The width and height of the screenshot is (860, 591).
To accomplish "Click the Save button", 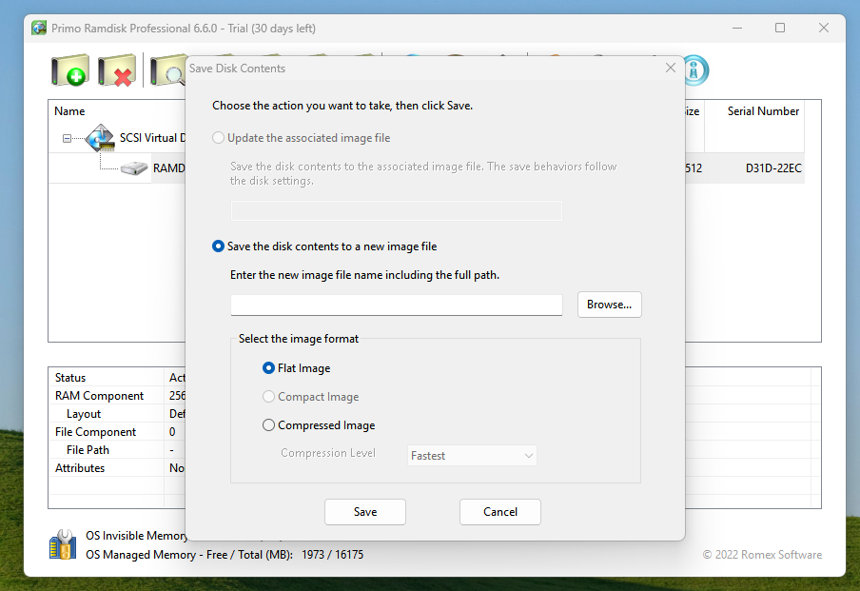I will pos(365,512).
